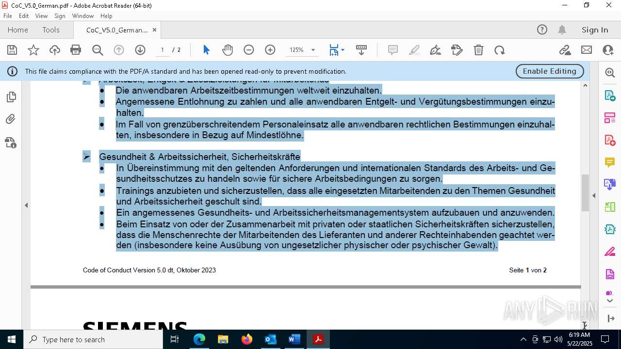Switch to the Tools tab
The height and width of the screenshot is (349, 621).
click(51, 30)
